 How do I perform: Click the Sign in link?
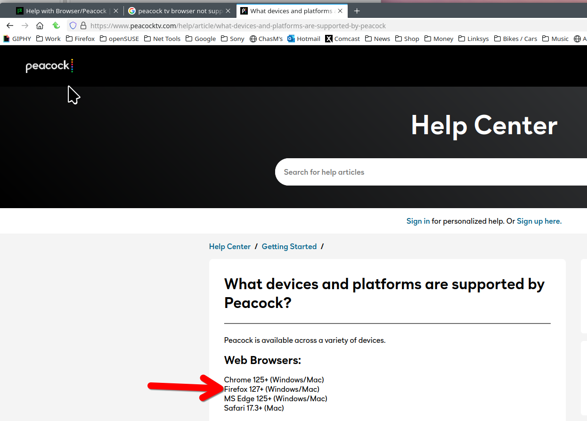(418, 221)
